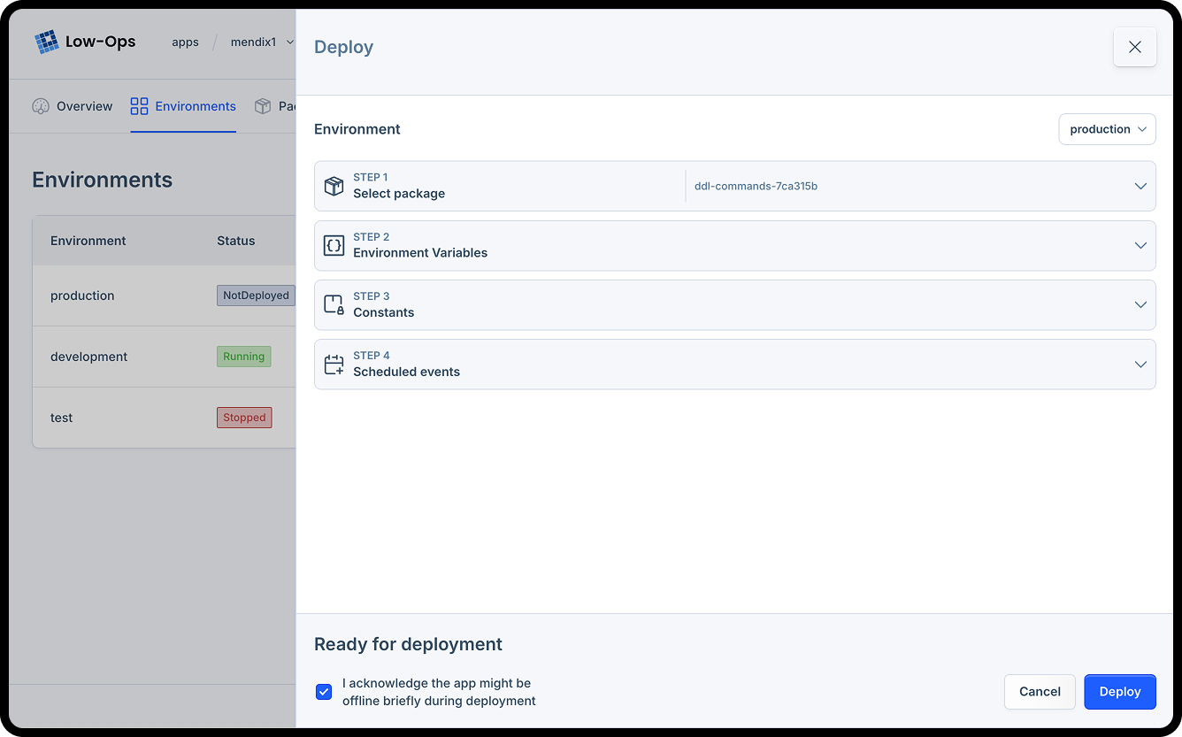Click the Overview cloud icon
The height and width of the screenshot is (737, 1182).
[41, 105]
